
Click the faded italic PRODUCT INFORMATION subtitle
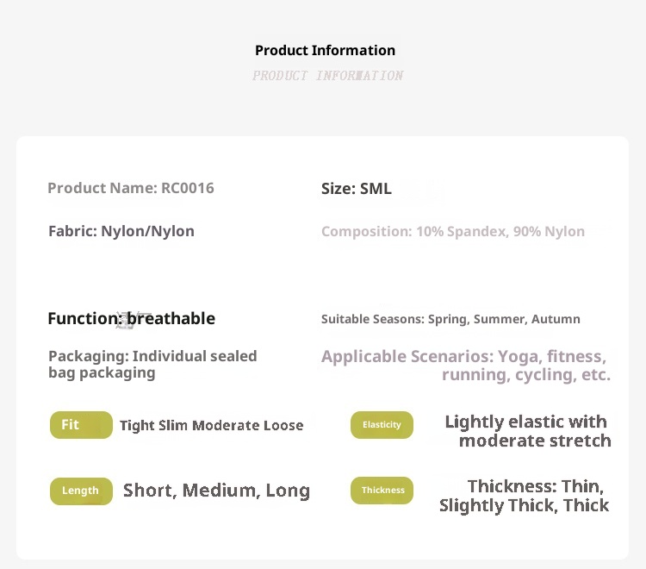(327, 76)
